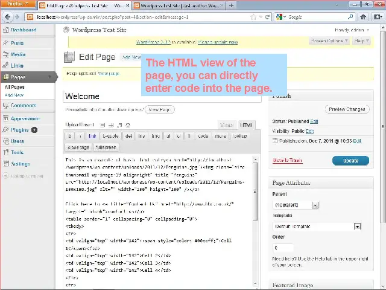Open search engine selector dropdown
This screenshot has width=386, height=290.
[281, 17]
